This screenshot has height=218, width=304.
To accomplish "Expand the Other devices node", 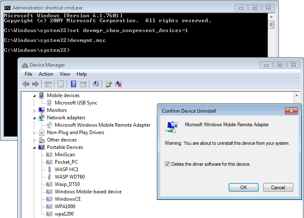I will (x=34, y=140).
